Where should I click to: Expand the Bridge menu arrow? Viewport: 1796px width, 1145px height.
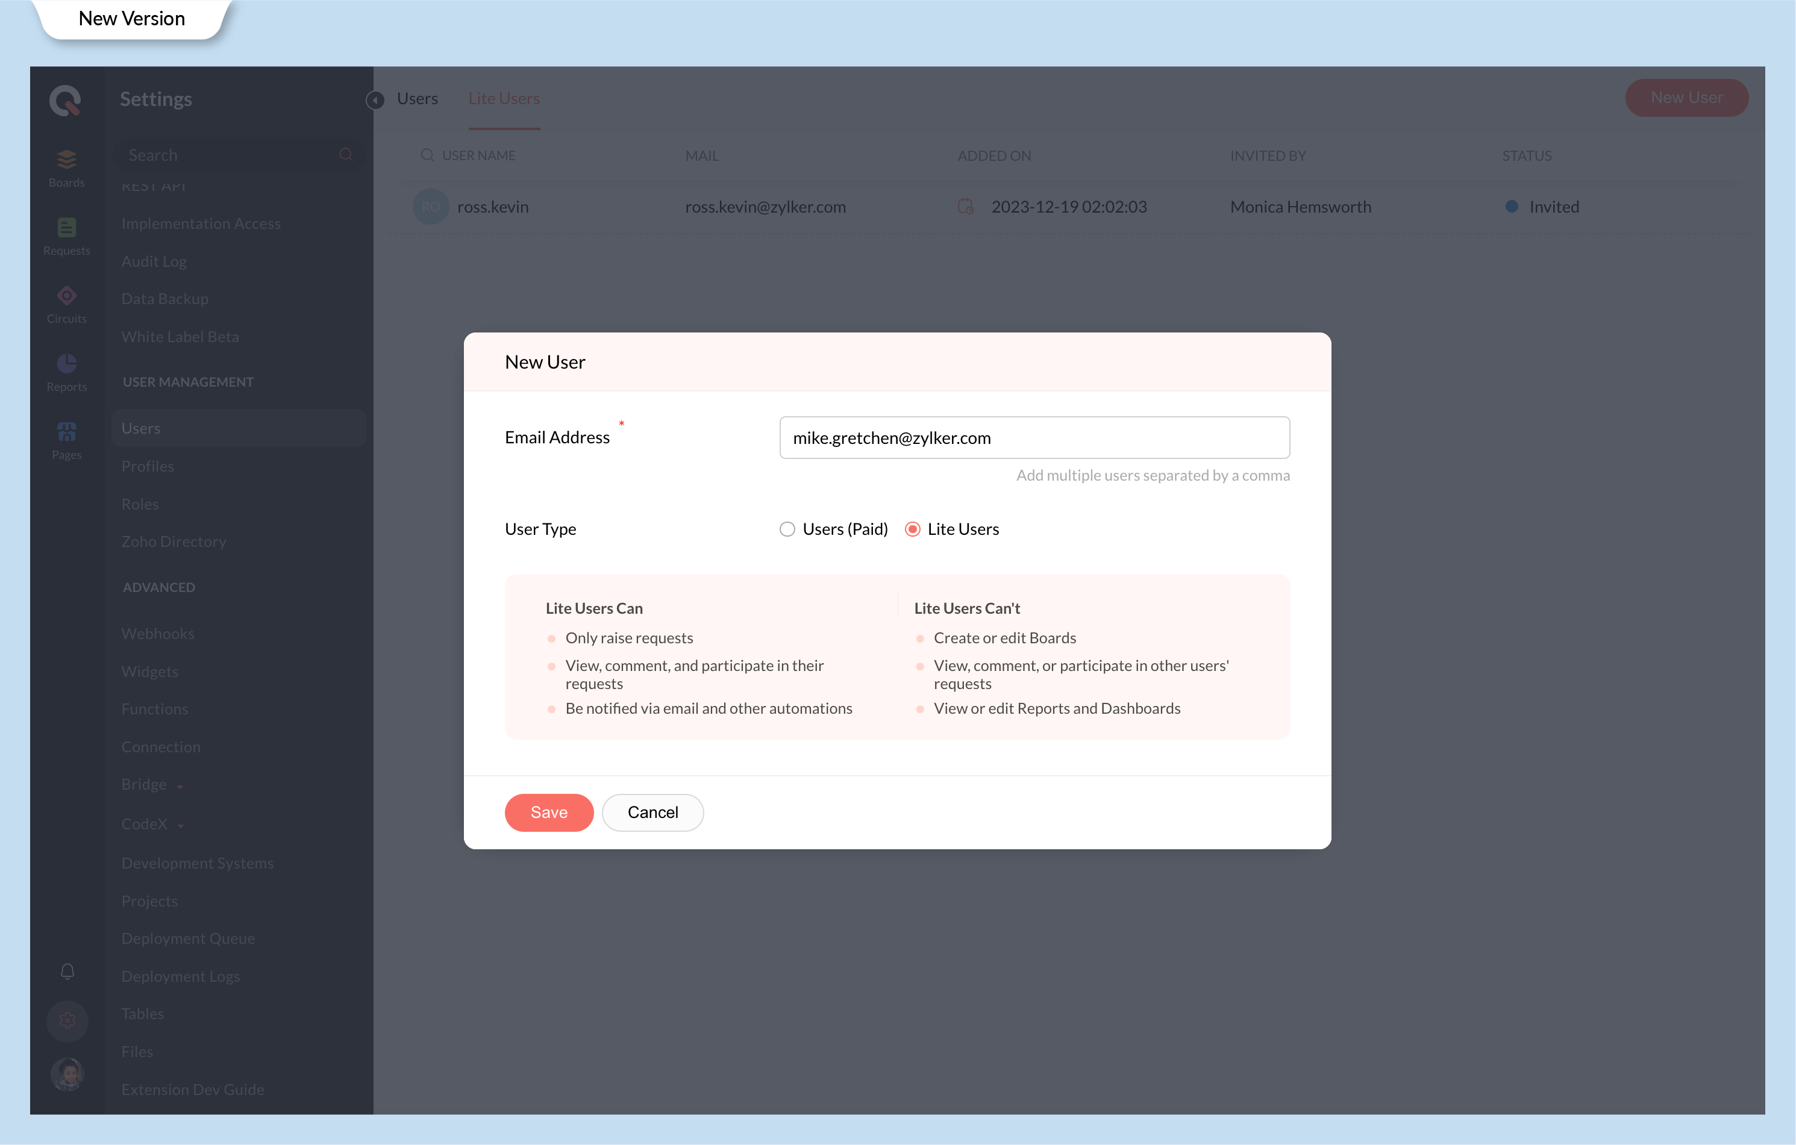point(180,787)
